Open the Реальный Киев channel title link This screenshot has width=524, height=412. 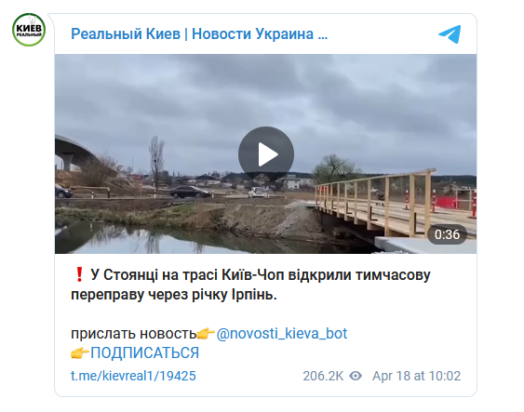click(x=199, y=34)
